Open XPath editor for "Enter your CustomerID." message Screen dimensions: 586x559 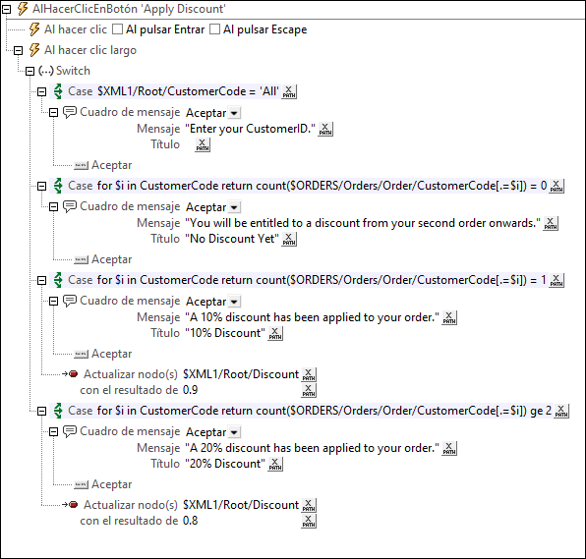coord(325,129)
